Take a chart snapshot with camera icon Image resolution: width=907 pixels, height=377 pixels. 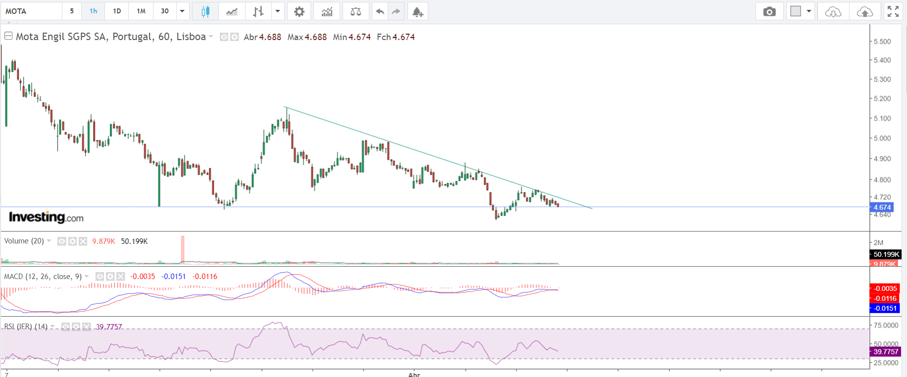click(x=769, y=11)
